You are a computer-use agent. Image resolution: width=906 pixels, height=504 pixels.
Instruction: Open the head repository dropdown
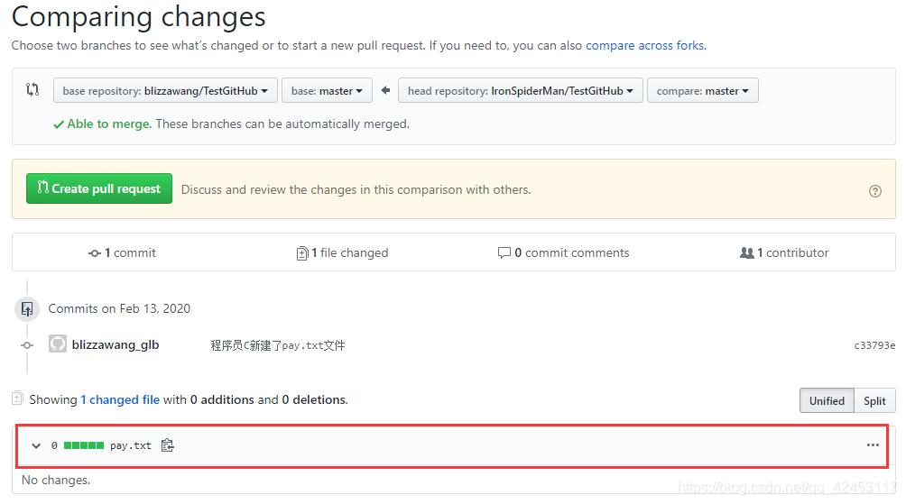pyautogui.click(x=520, y=91)
